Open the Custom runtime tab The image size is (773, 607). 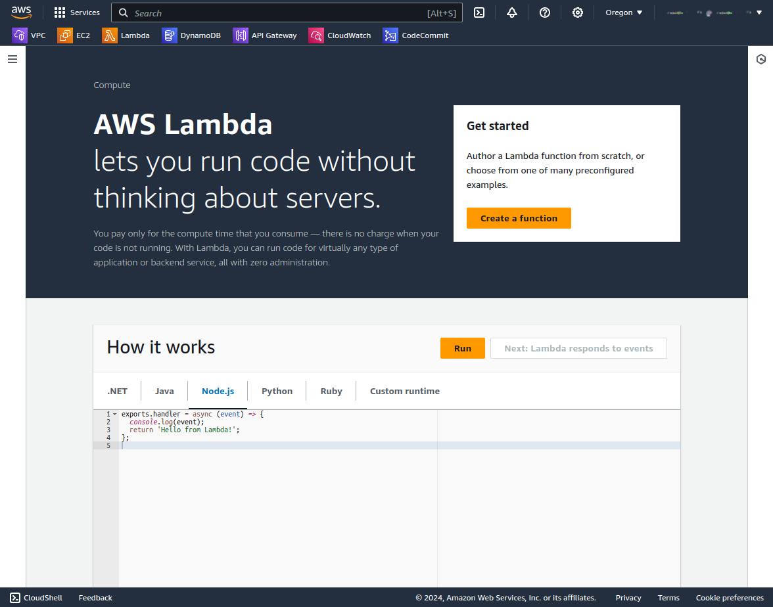405,392
